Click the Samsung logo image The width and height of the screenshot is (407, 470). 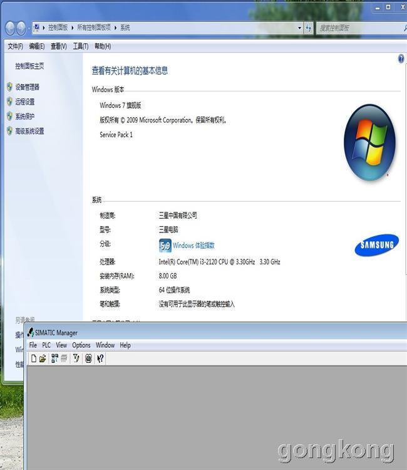tap(376, 245)
